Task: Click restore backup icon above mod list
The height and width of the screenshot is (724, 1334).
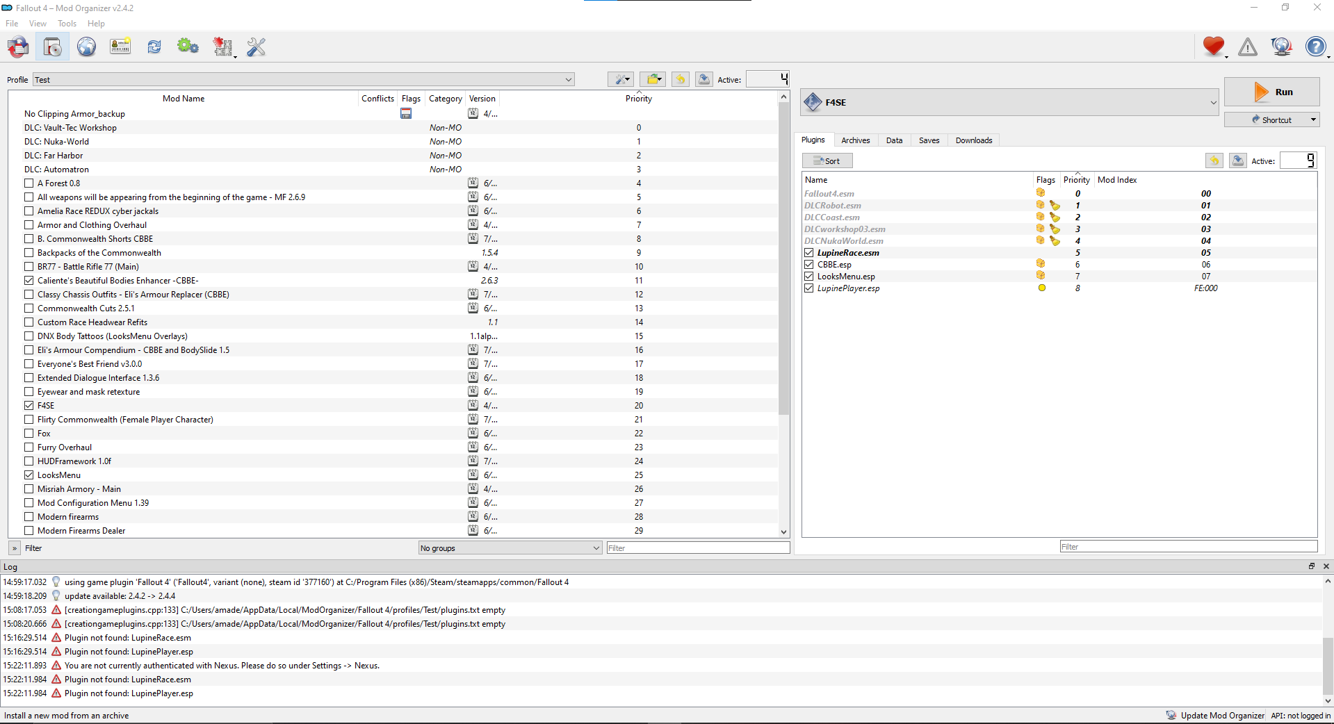Action: pyautogui.click(x=681, y=79)
